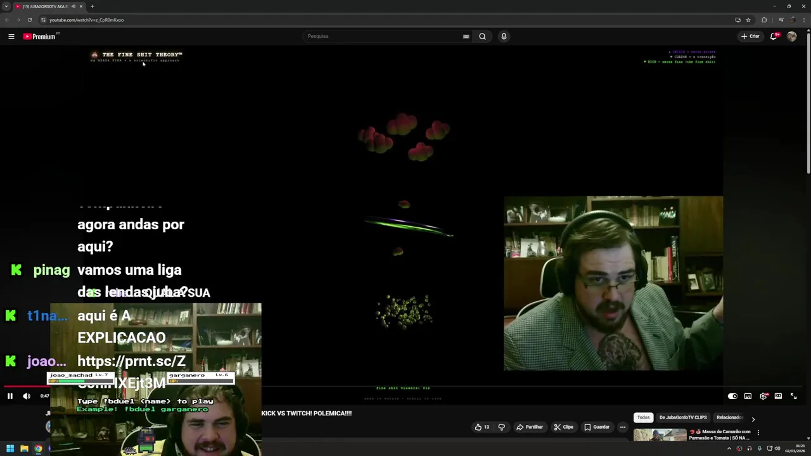Open the Criar create menu
The image size is (811, 456).
click(750, 36)
